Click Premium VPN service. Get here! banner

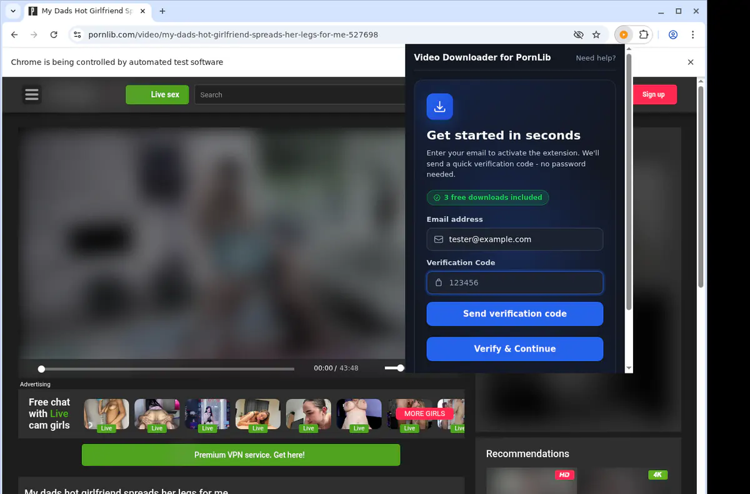[x=241, y=455]
